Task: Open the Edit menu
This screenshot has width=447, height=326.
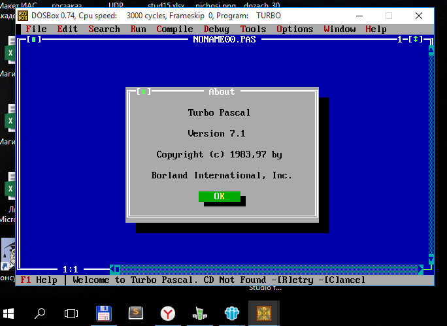Action: point(67,29)
